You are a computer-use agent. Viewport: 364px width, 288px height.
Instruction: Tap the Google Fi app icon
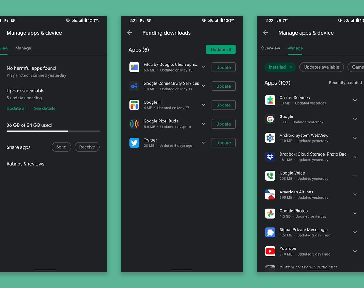[x=134, y=105]
